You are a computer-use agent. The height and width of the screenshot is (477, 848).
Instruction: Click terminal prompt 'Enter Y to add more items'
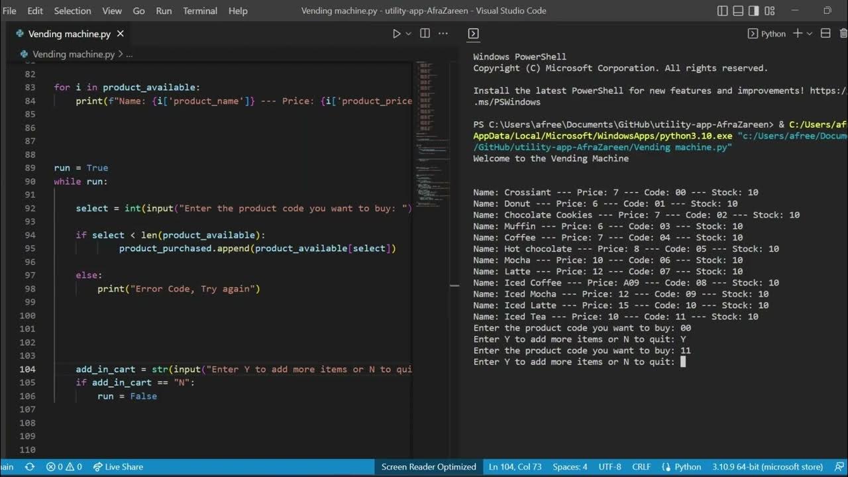574,362
